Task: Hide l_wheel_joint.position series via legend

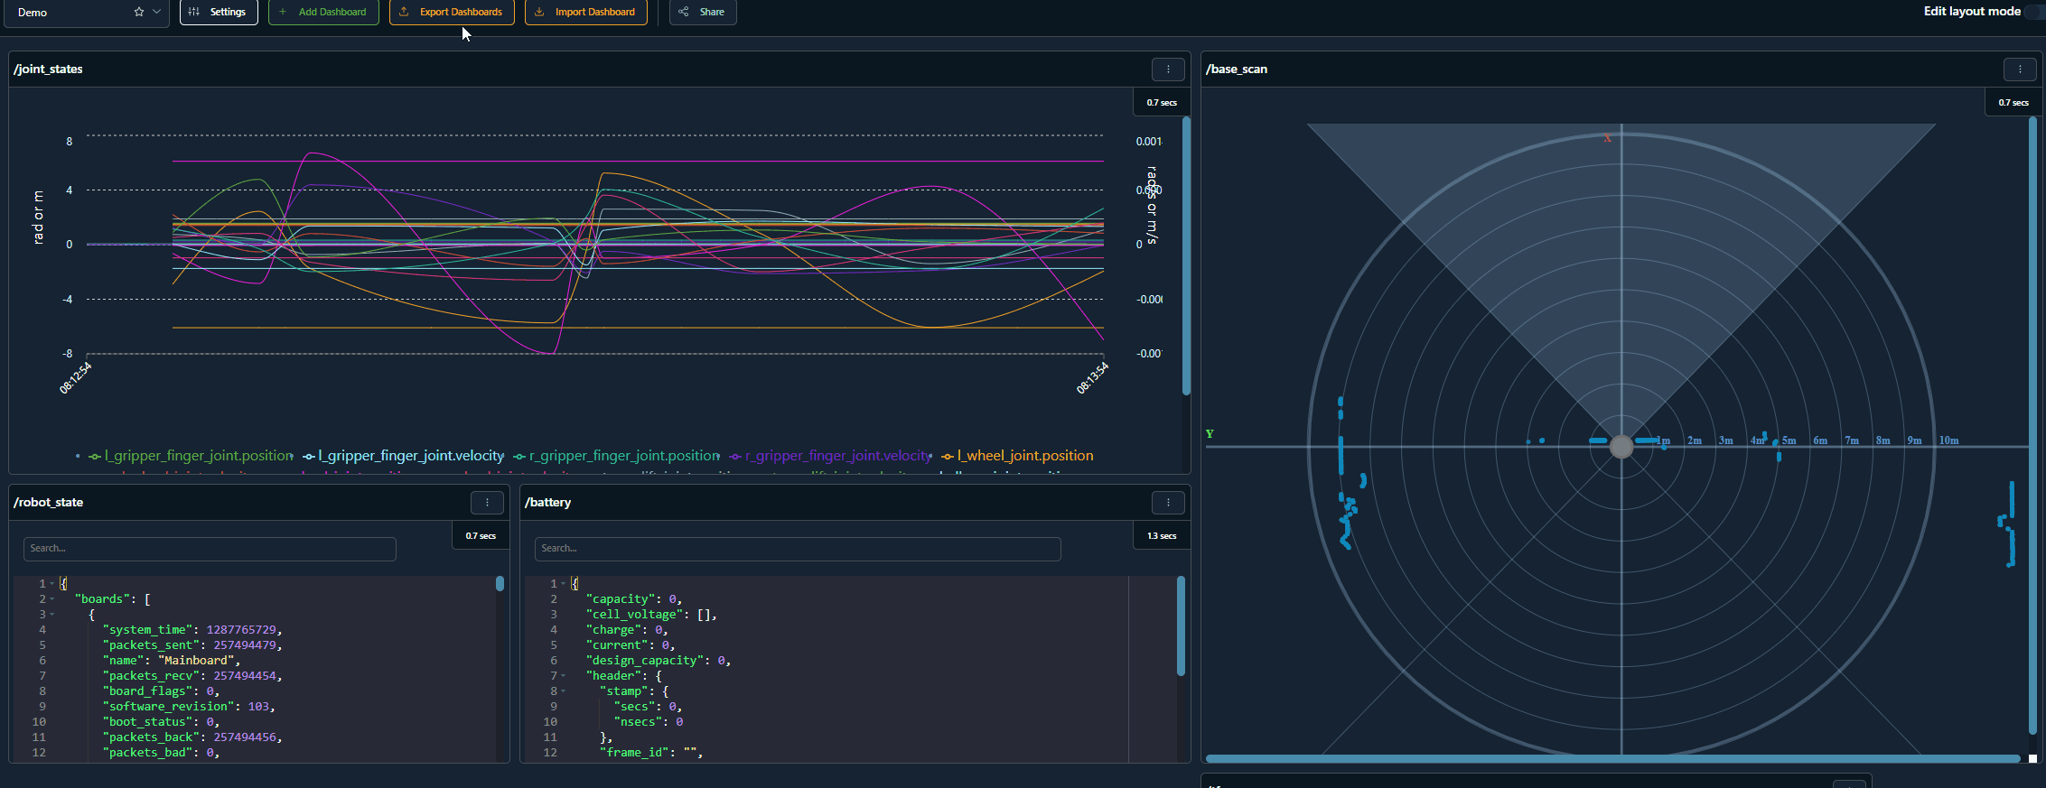Action: [1024, 456]
